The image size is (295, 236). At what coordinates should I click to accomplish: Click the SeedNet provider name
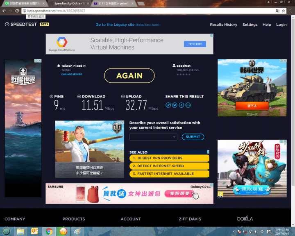(184, 66)
